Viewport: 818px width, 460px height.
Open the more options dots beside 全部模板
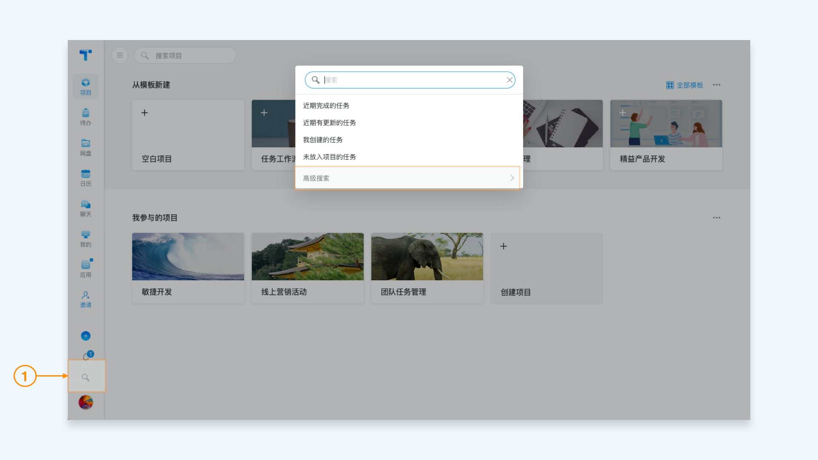(717, 85)
